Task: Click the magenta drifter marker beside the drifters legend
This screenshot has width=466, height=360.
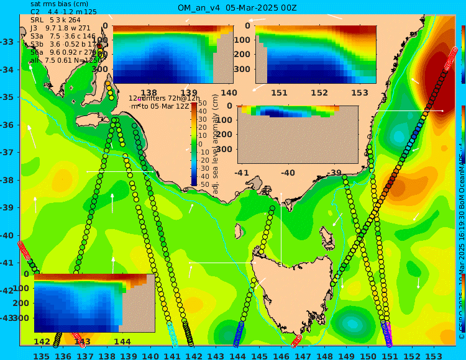Action: (139, 100)
